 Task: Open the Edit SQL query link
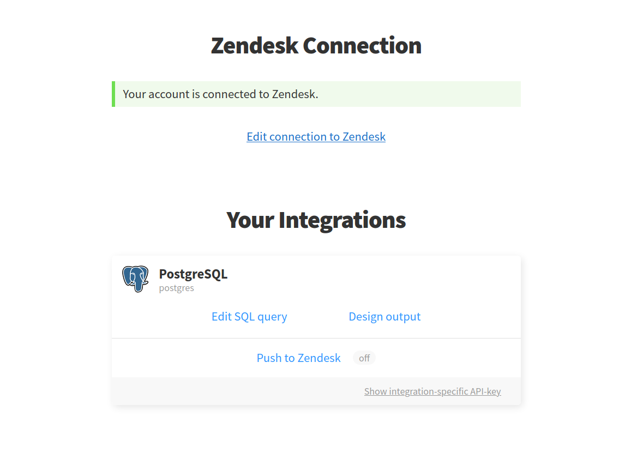coord(249,317)
